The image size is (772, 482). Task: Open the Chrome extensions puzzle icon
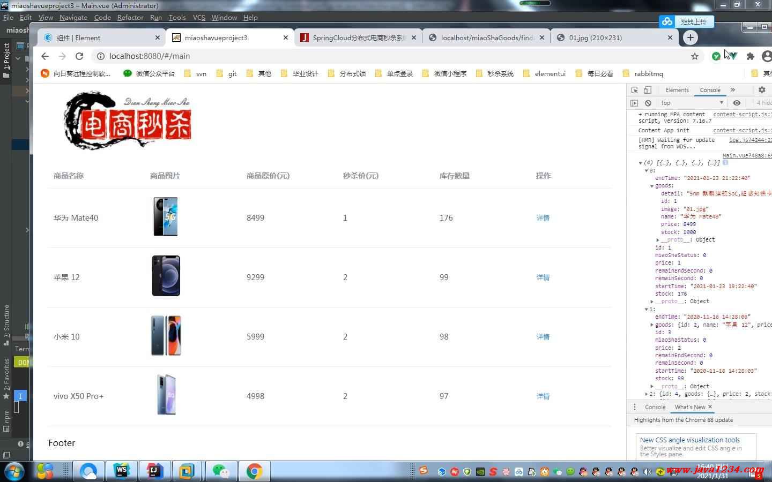pyautogui.click(x=751, y=56)
